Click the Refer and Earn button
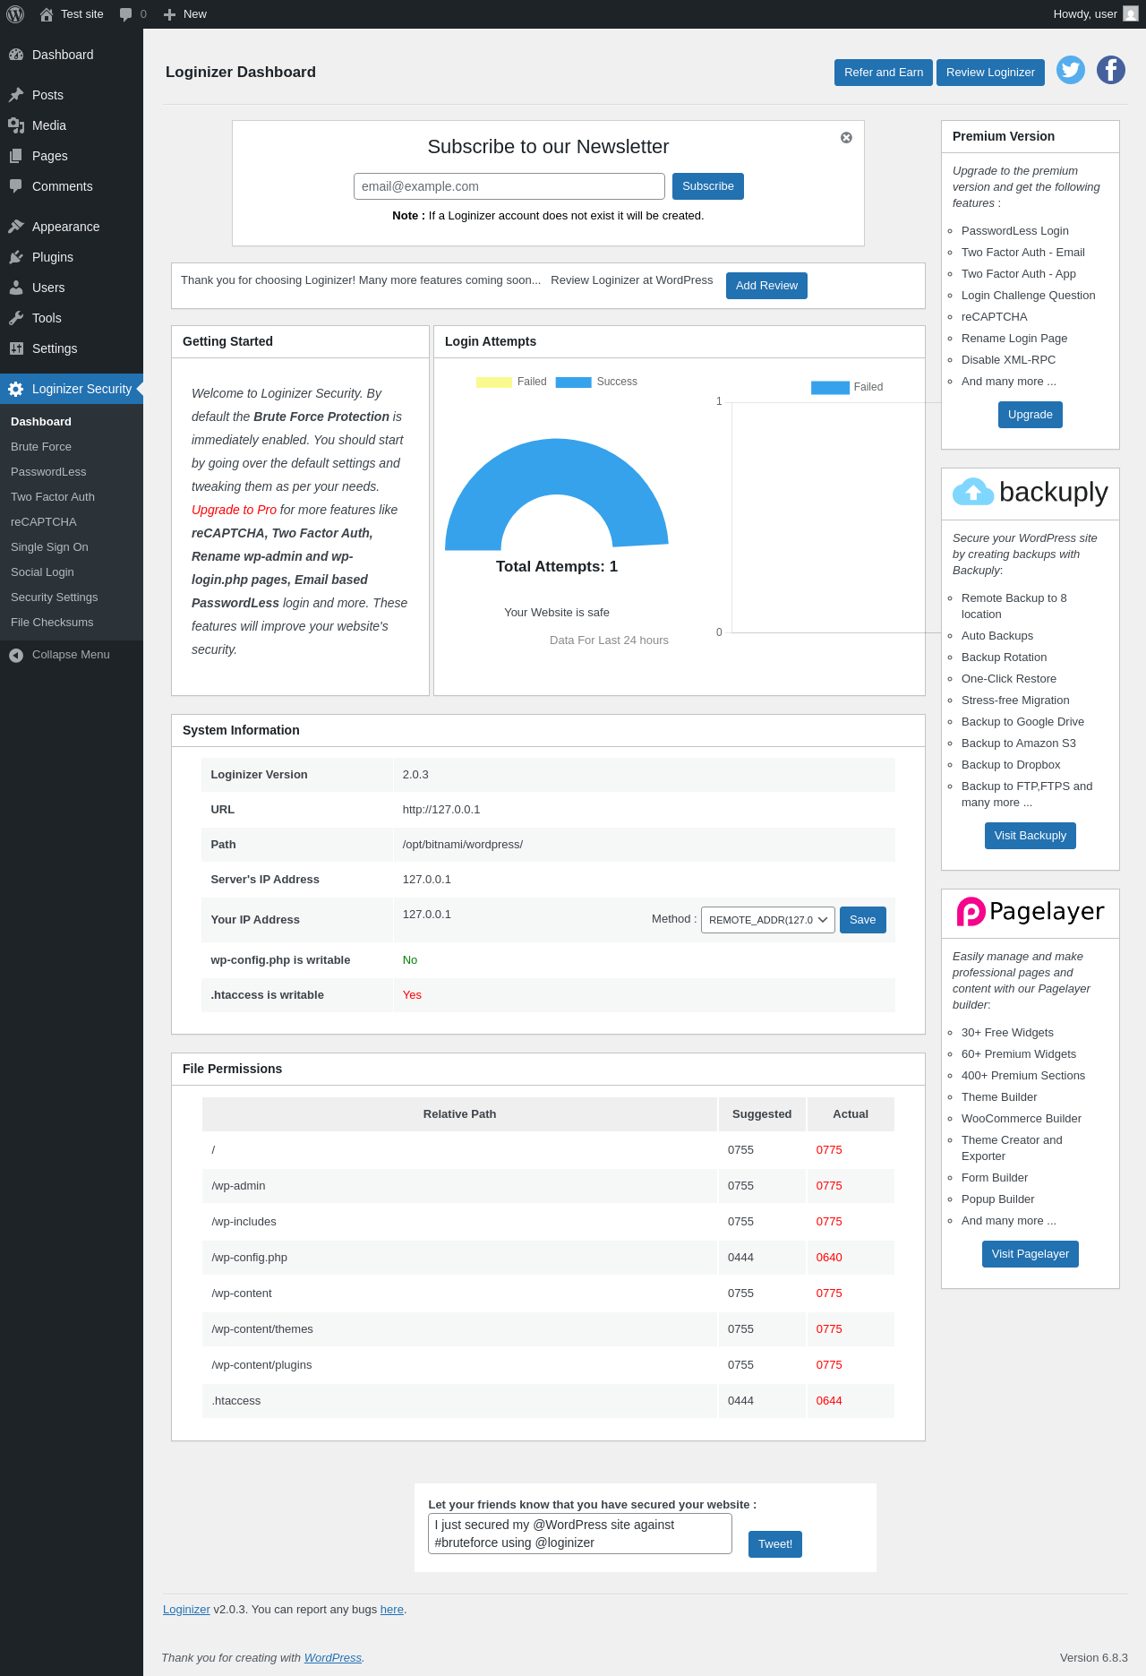The width and height of the screenshot is (1146, 1676). (x=884, y=73)
